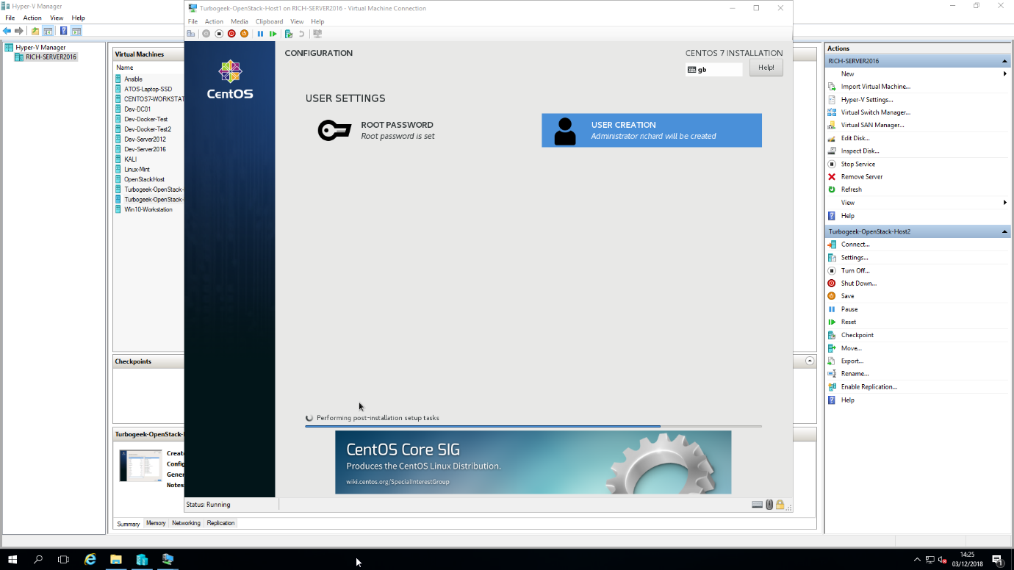Click the Checkpoint icon in VM toolbar

point(289,34)
